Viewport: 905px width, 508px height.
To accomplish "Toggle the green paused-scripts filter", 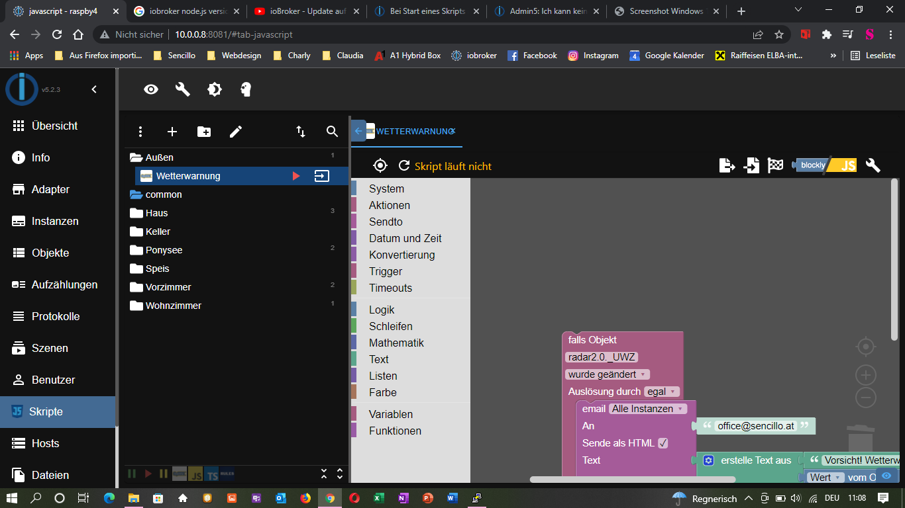I will pyautogui.click(x=132, y=474).
